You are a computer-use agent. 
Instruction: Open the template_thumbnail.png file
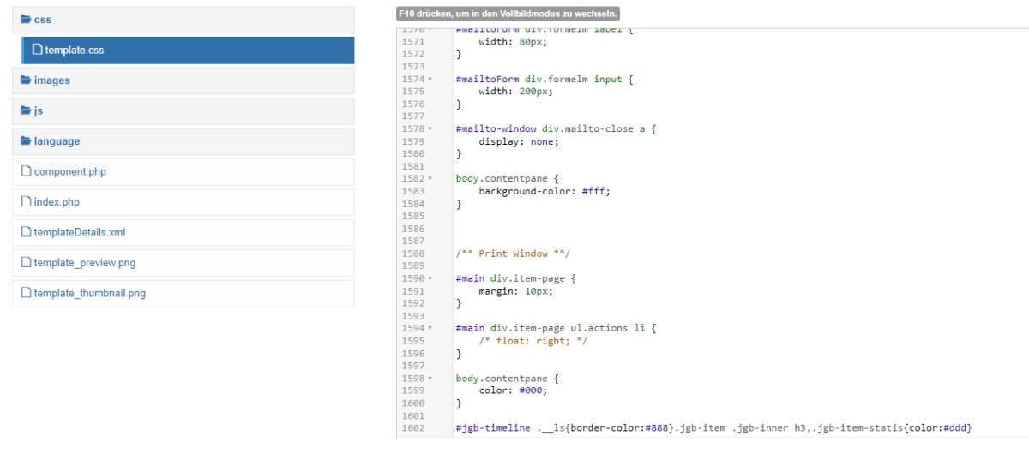pos(89,294)
